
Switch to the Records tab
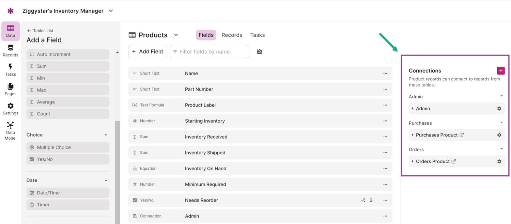pos(232,35)
